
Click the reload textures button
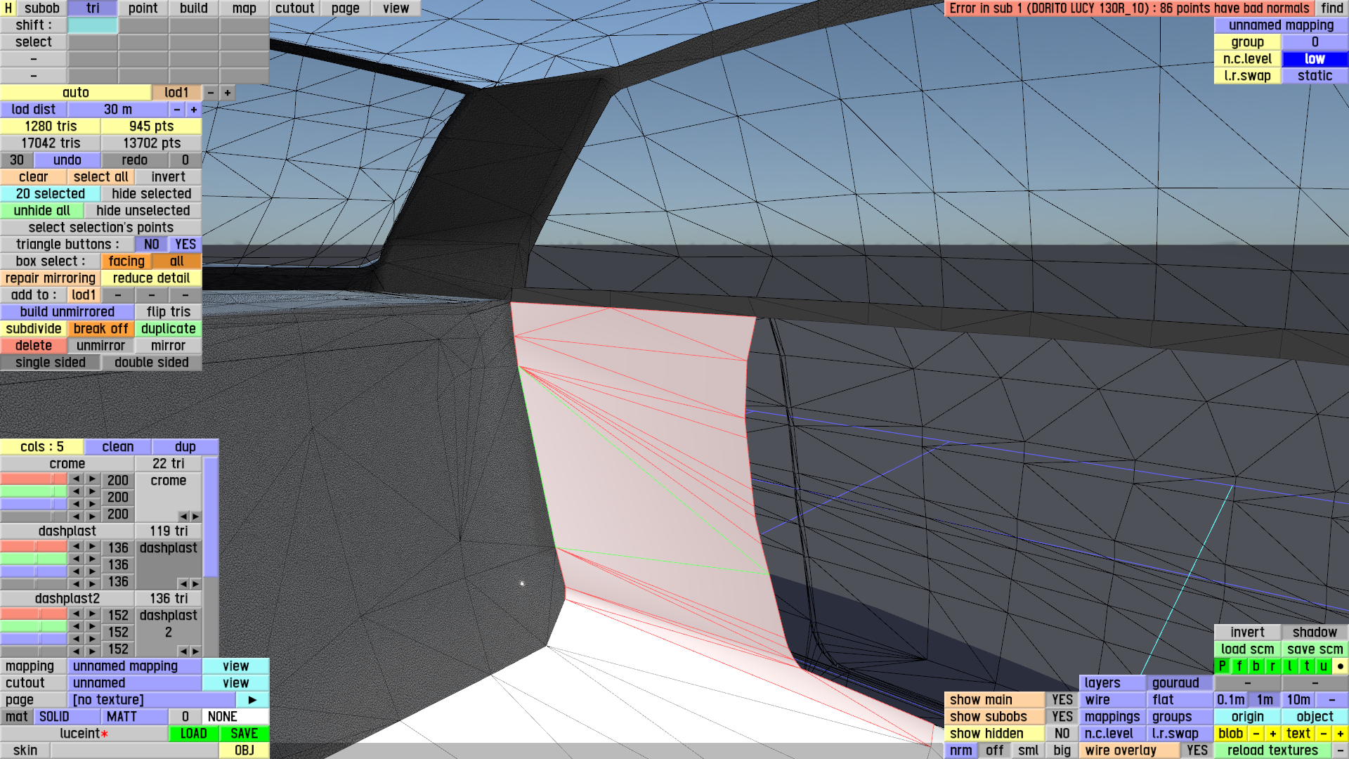pyautogui.click(x=1272, y=751)
